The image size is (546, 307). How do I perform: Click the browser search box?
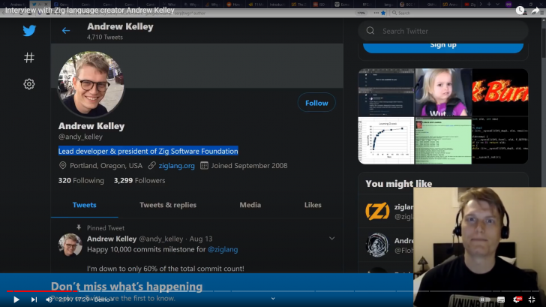coord(454,13)
